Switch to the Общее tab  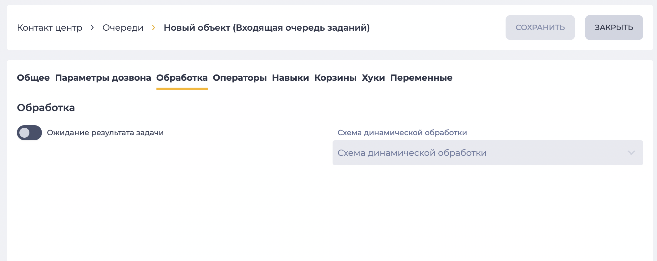[x=33, y=78]
